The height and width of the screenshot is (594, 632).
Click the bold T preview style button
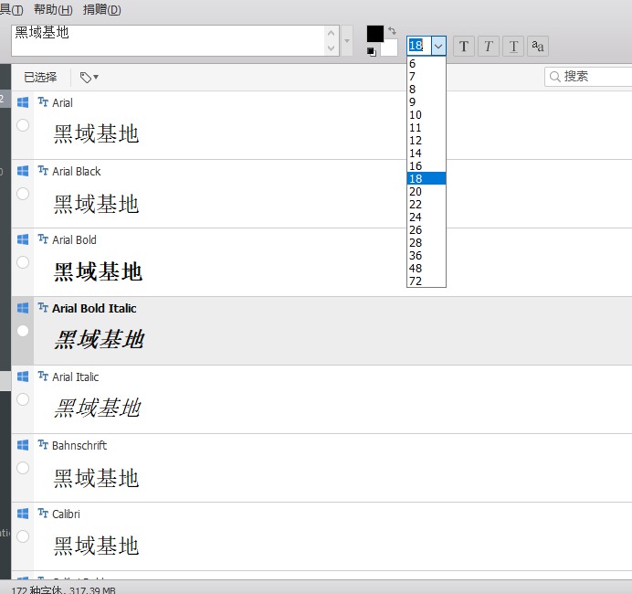(464, 46)
